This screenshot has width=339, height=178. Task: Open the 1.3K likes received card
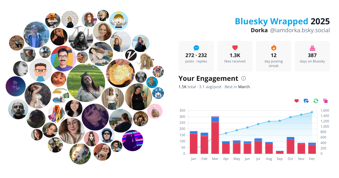235,56
